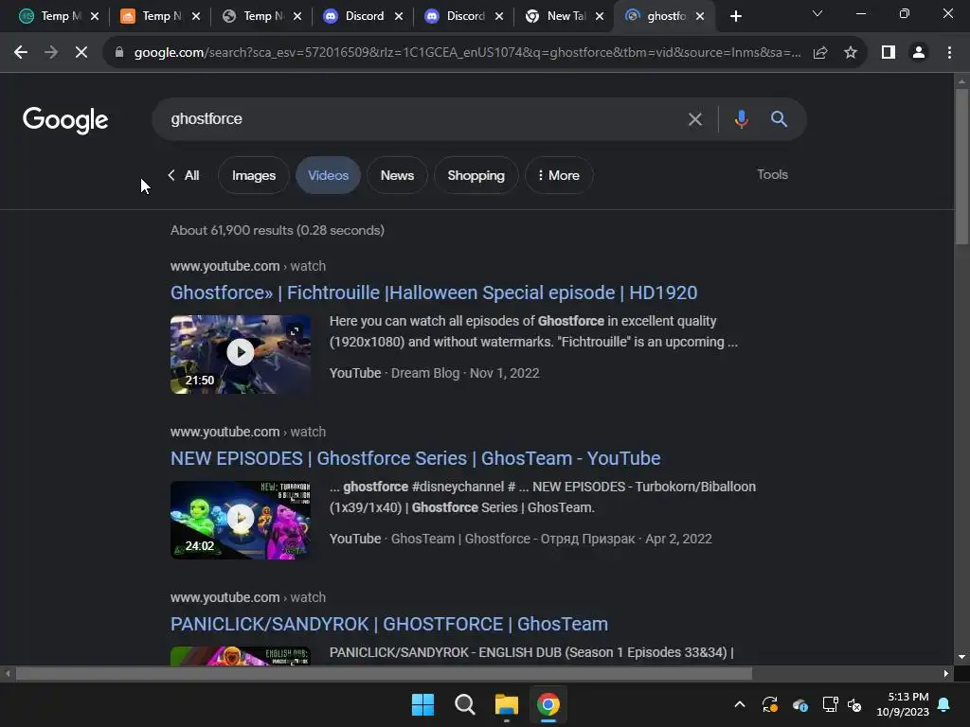Open PANICLICK/SANDYROK GHOSTFORCE link

[x=389, y=624]
